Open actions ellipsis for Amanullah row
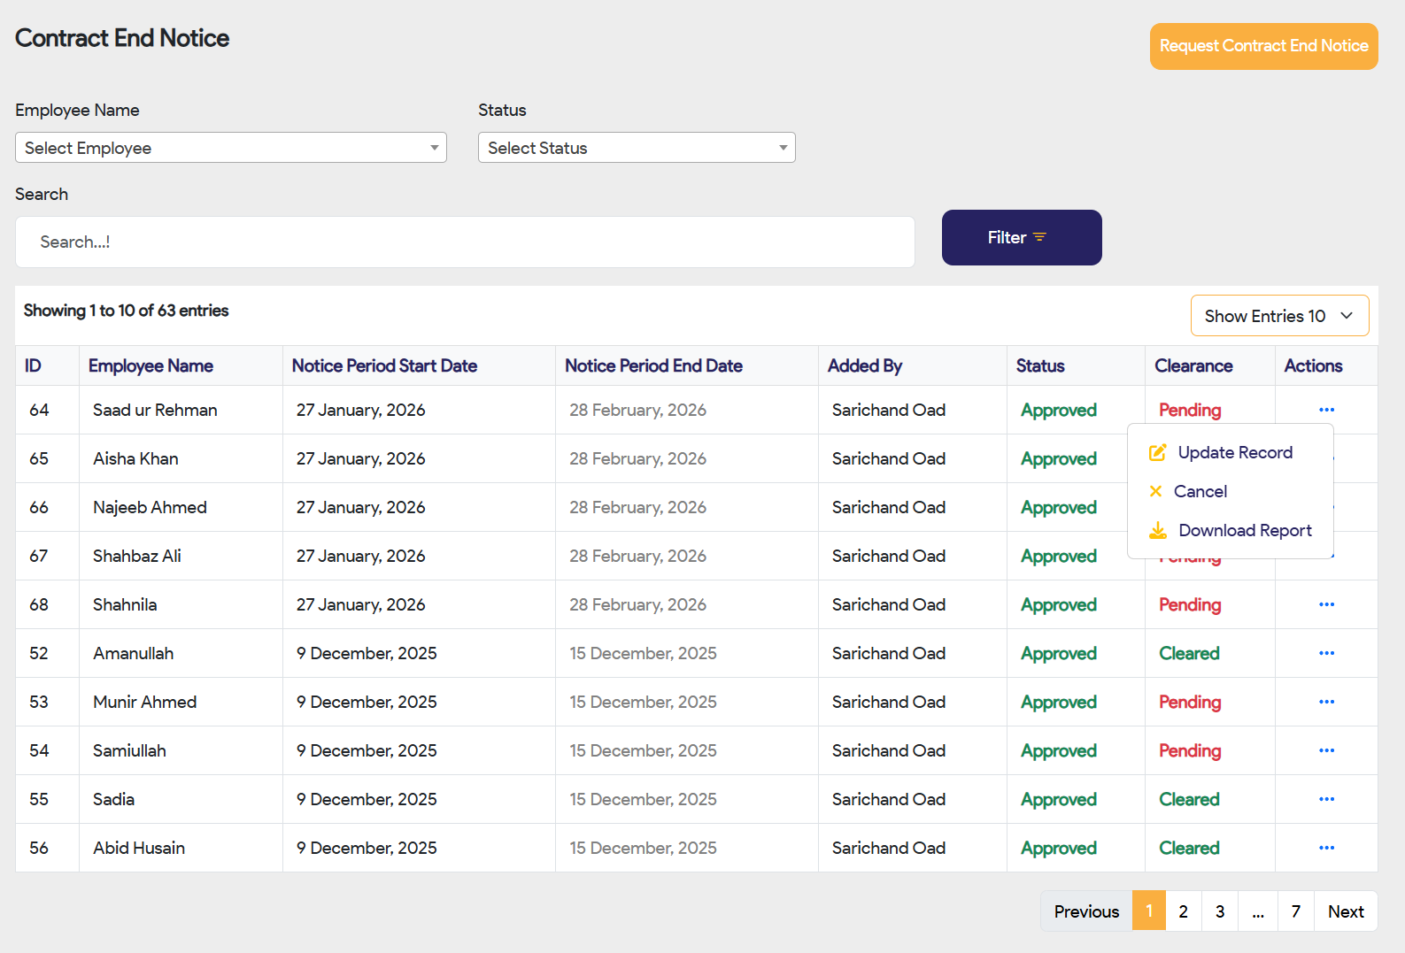The image size is (1405, 953). (x=1325, y=653)
